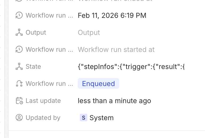Click the empty Output value field
The width and height of the screenshot is (205, 138).
click(x=89, y=33)
